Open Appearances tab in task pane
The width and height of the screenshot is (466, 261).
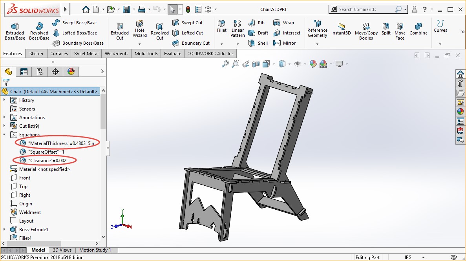click(461, 112)
